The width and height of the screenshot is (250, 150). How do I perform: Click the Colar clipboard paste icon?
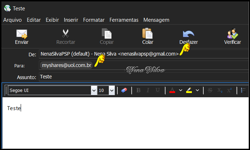coord(148,34)
